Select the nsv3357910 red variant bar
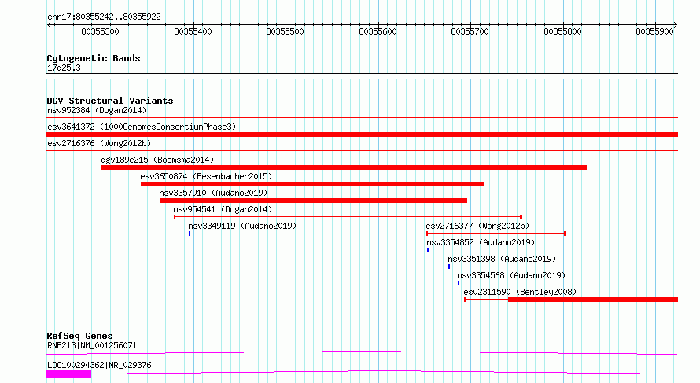The width and height of the screenshot is (700, 383). coord(313,201)
